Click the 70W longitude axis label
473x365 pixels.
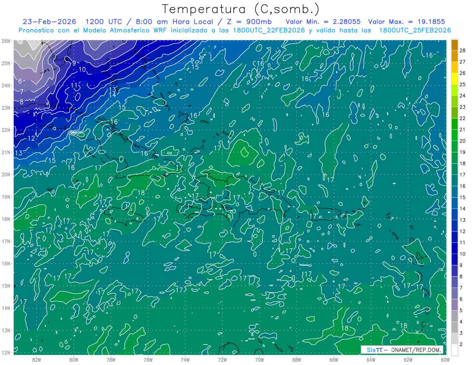pyautogui.click(x=259, y=359)
